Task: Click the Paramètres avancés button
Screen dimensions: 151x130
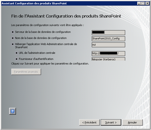Action: 26,72
